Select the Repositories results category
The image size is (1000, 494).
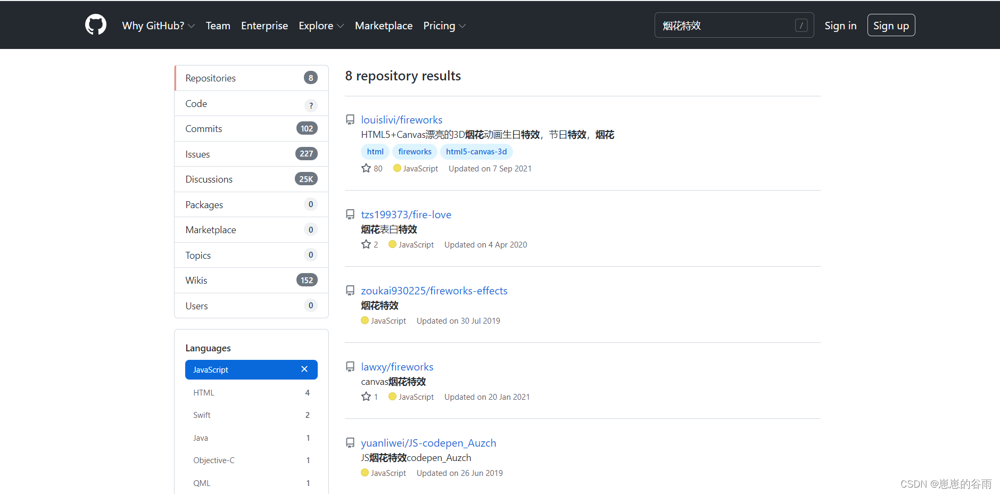tap(251, 78)
